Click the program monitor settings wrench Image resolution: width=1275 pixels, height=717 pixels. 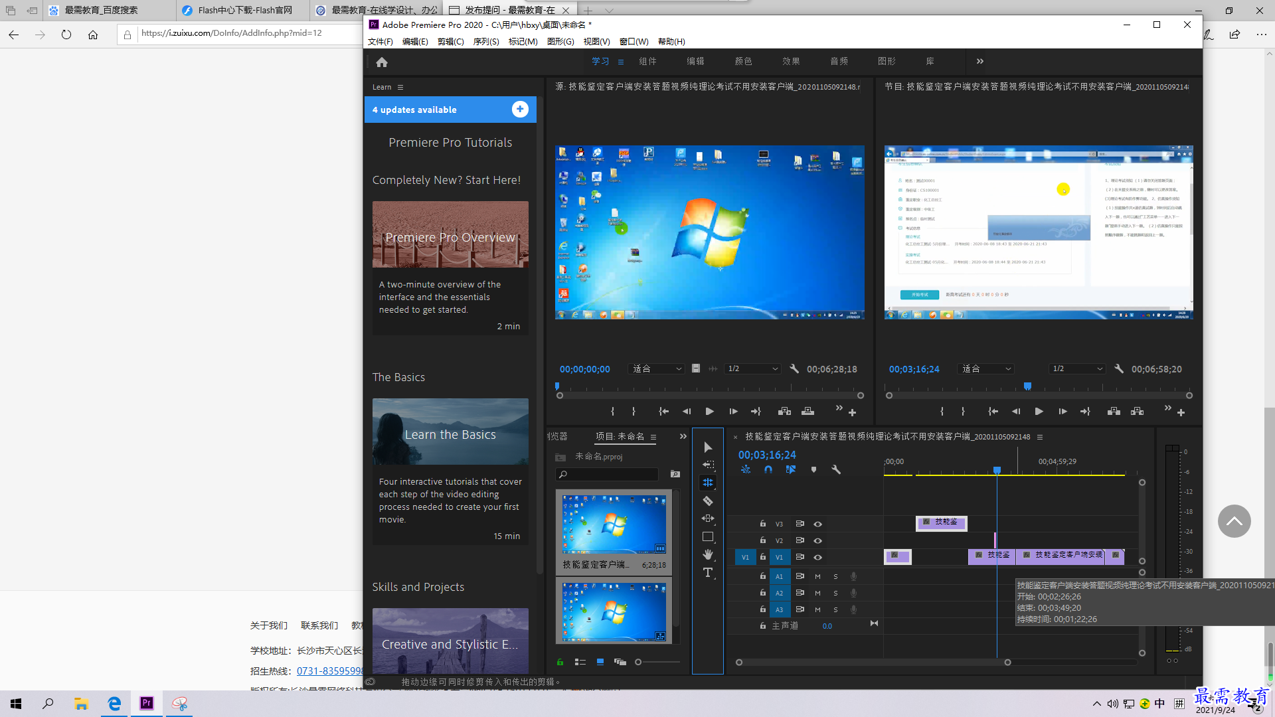(1119, 368)
